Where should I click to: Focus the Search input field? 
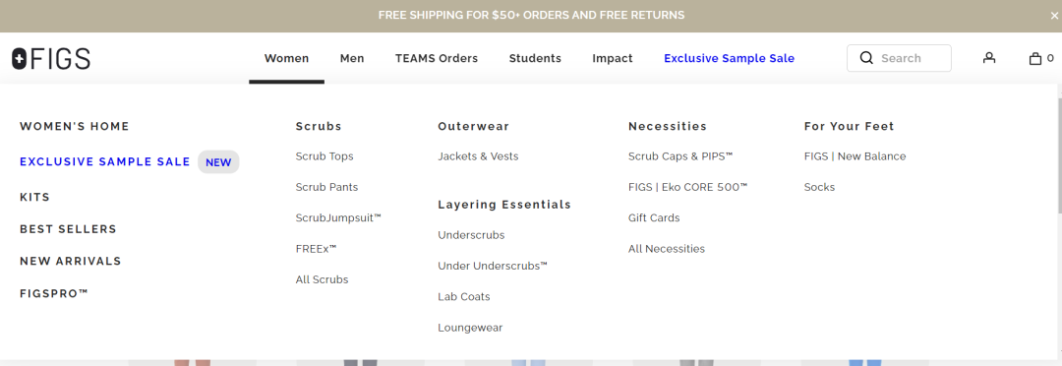click(899, 58)
